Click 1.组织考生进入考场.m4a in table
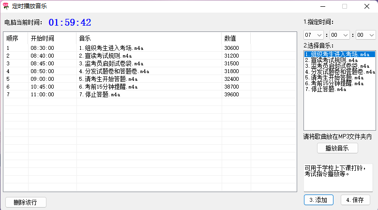 111,48
